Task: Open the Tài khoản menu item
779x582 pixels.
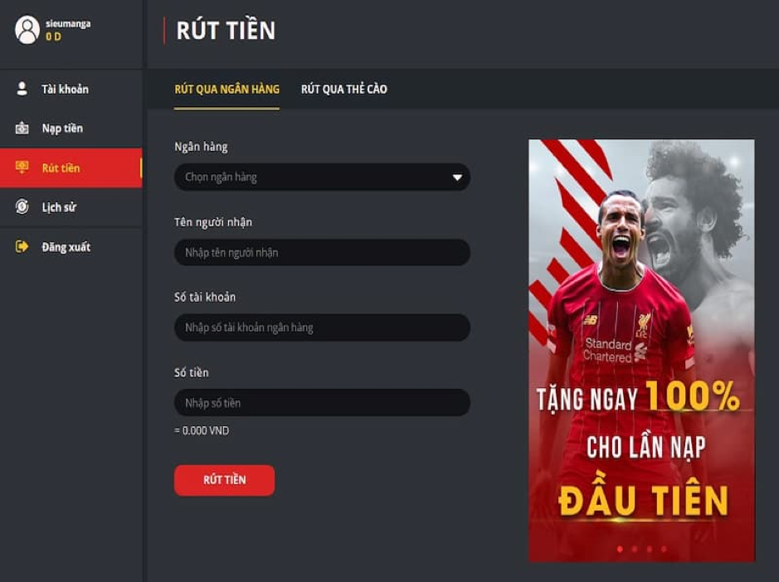Action: pos(71,89)
